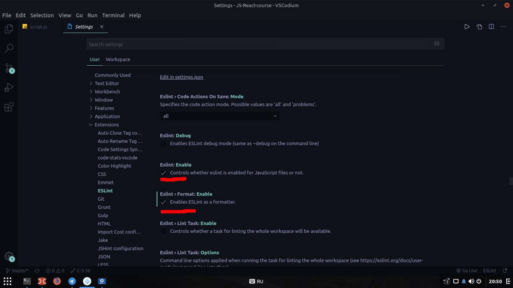Open Firefox from the taskbar
Viewport: 513px width, 288px height.
click(57, 281)
